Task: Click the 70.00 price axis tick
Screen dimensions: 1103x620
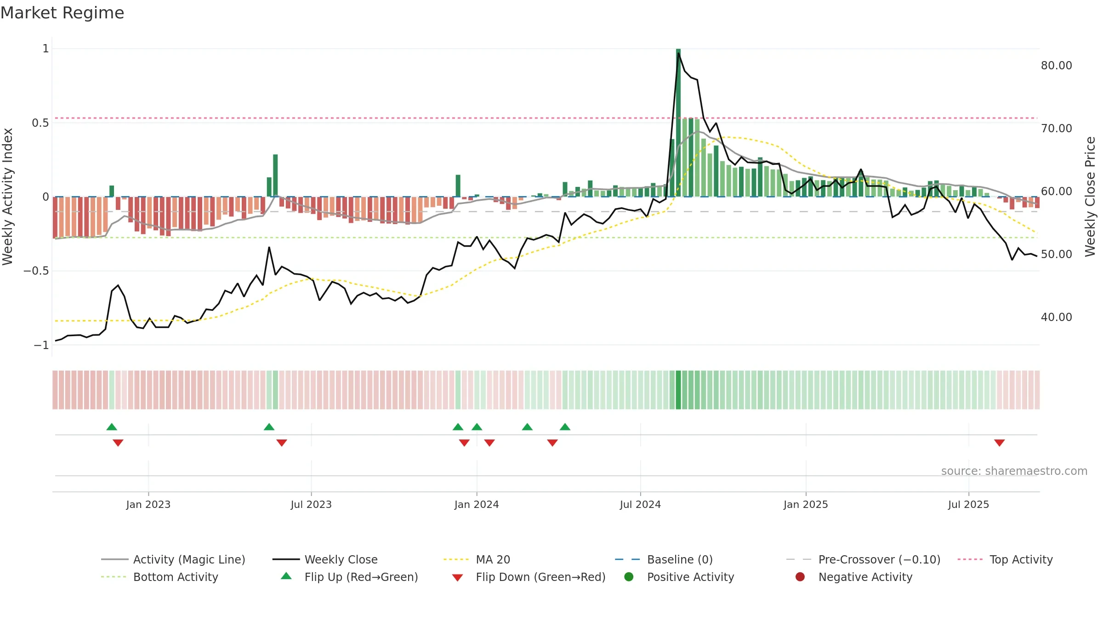Action: coord(1057,129)
